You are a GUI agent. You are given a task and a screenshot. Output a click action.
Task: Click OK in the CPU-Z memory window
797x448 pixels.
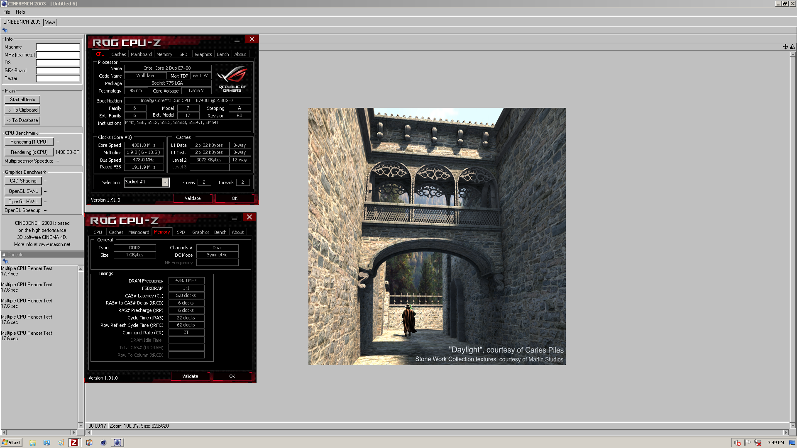(232, 376)
